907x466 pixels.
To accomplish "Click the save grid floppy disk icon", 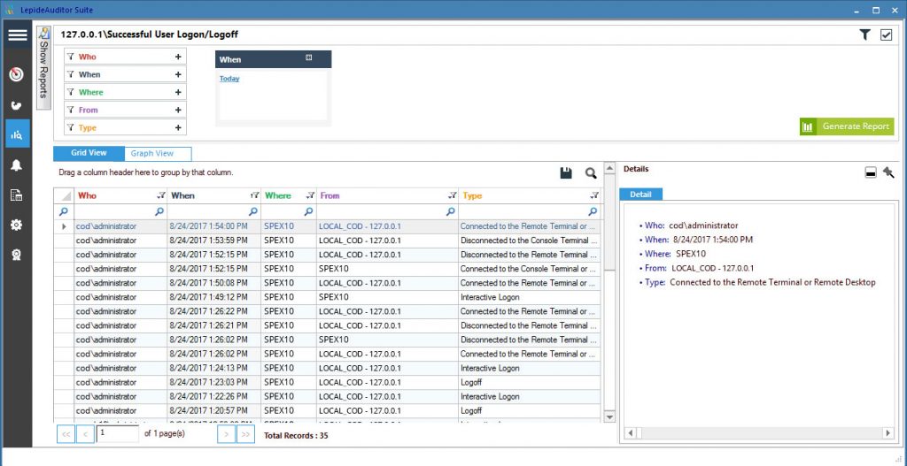I will (566, 172).
